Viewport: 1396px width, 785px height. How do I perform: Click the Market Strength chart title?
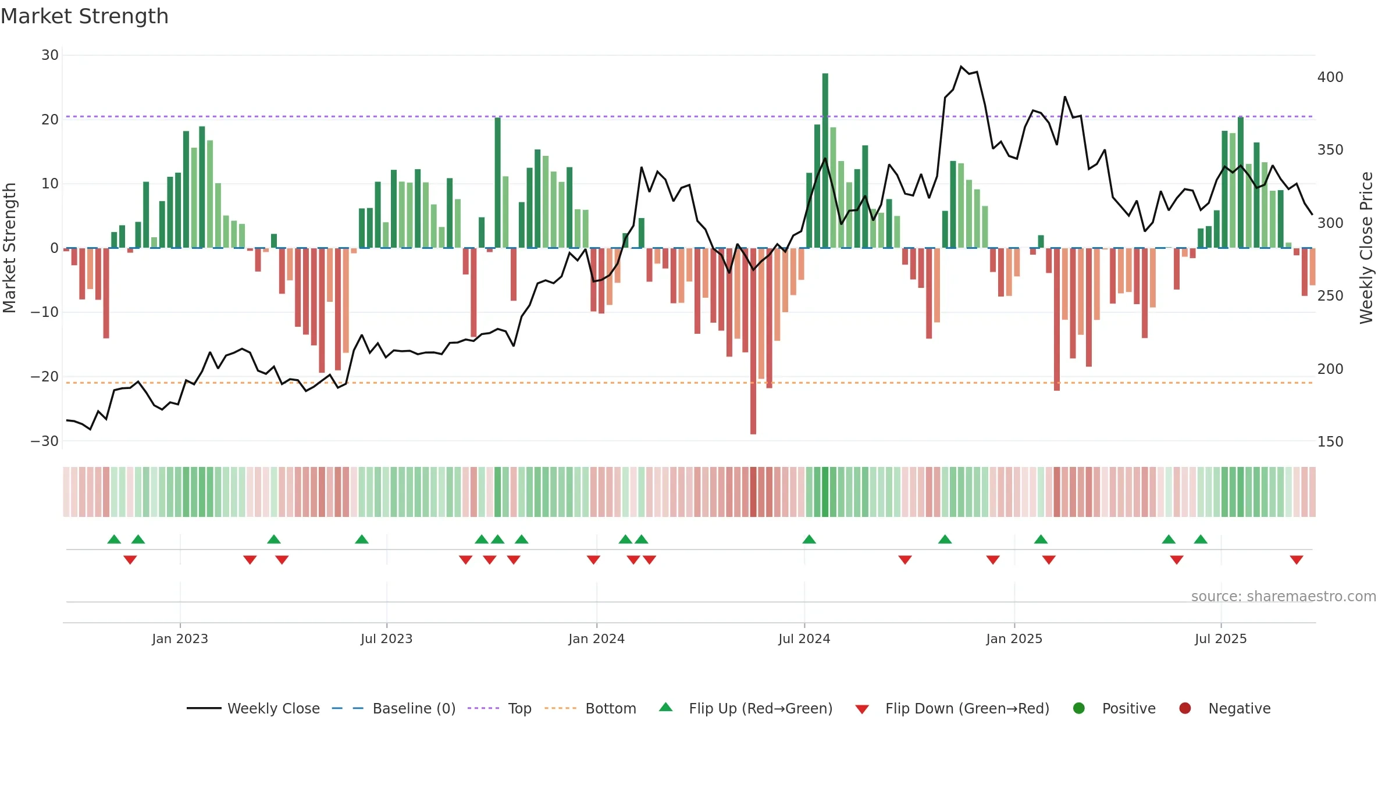[x=84, y=16]
